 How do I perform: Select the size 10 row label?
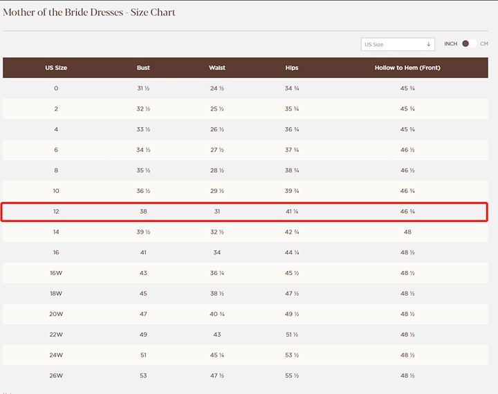click(x=56, y=191)
